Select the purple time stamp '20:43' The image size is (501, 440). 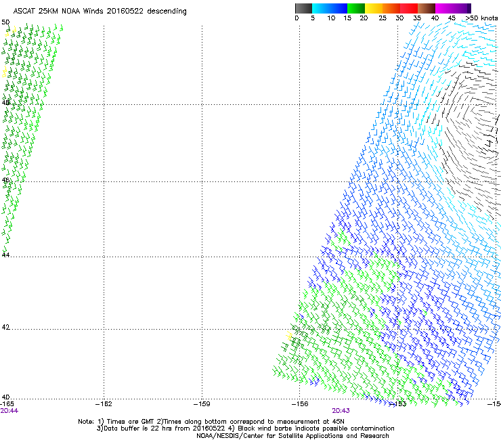[341, 411]
